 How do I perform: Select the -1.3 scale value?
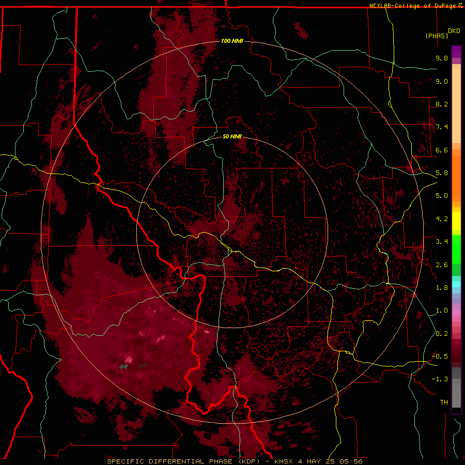440,379
